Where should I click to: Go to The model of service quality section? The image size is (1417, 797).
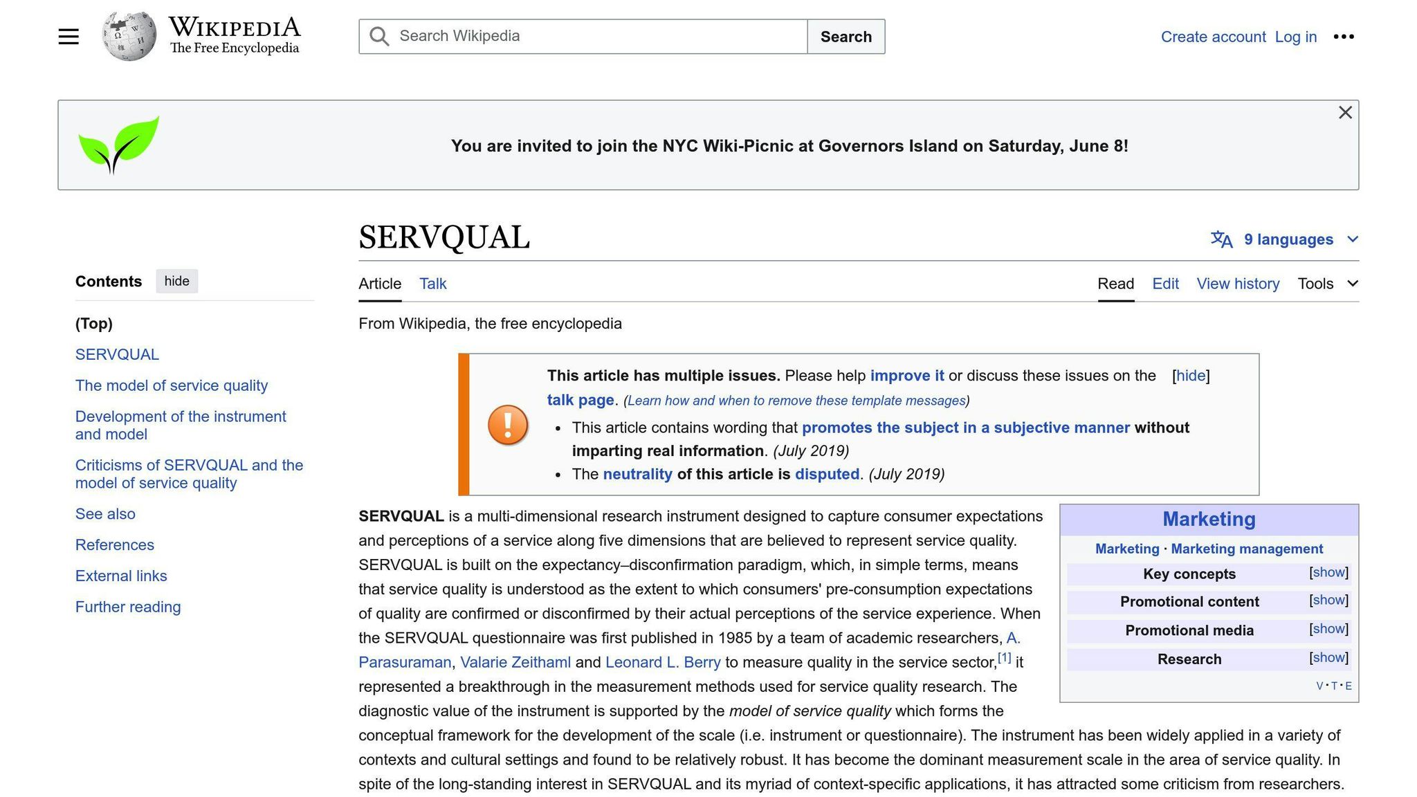[x=172, y=385]
